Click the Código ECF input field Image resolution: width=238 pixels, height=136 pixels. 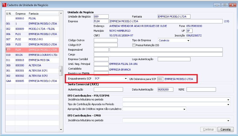coord(106,45)
